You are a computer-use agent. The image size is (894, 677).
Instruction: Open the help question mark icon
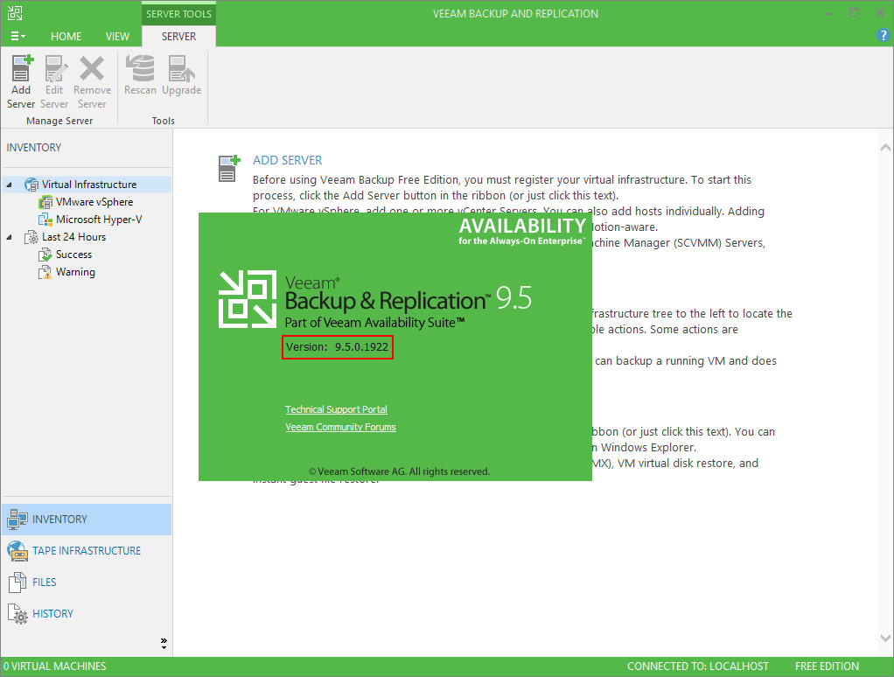coord(883,35)
